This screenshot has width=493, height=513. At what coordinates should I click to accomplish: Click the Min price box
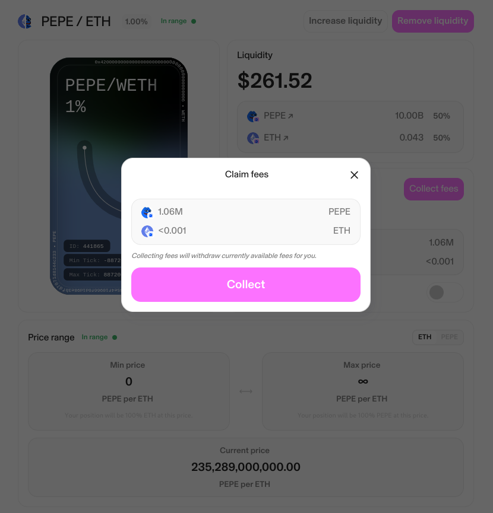129,391
